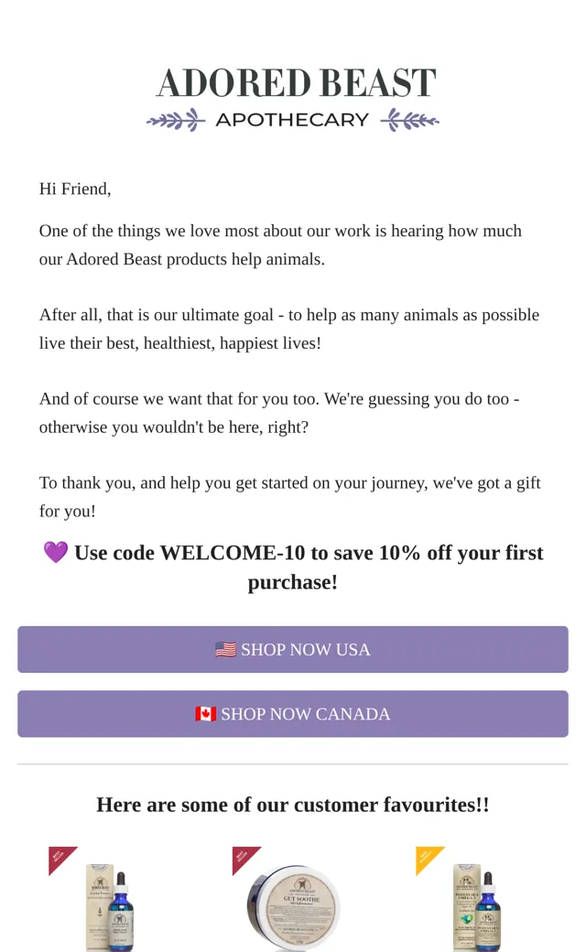Image resolution: width=586 pixels, height=952 pixels.
Task: Click the paragraph about our ultimate goal
Action: tap(289, 329)
